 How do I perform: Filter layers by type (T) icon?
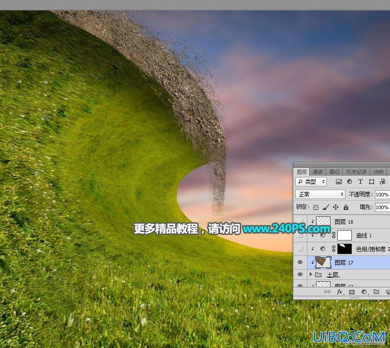360,181
